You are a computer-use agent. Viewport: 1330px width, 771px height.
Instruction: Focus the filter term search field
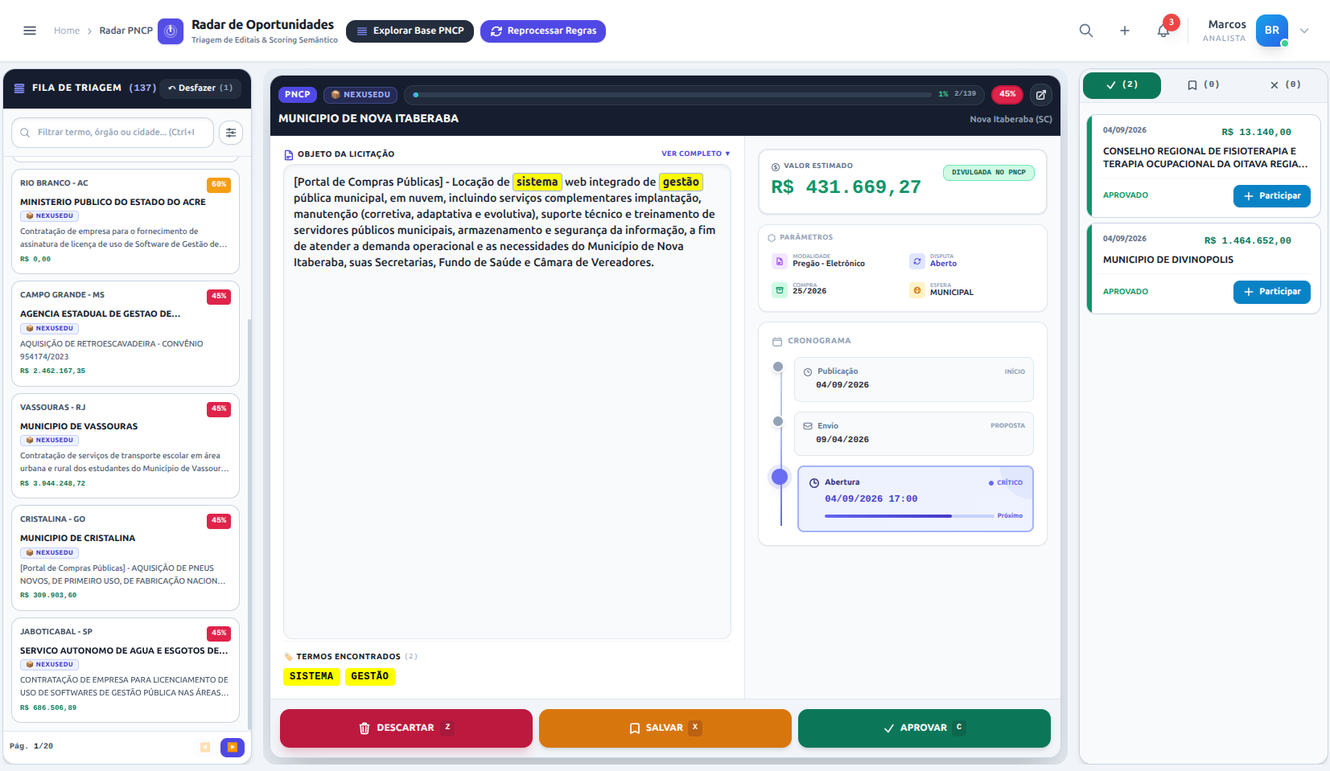point(113,133)
